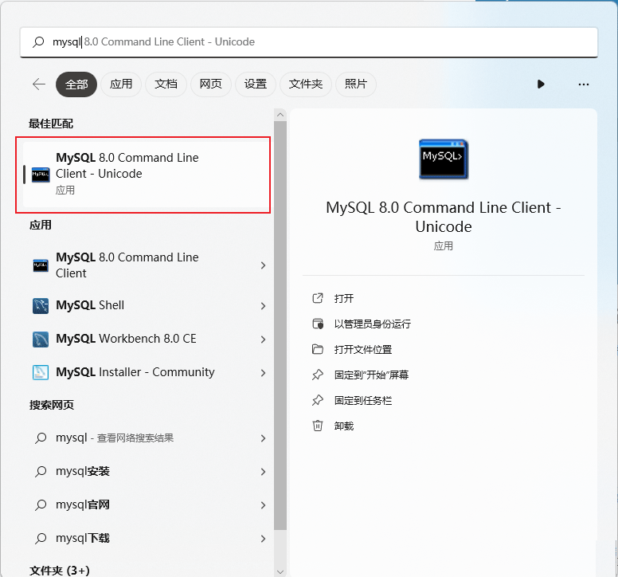Choose 固定到任务栏
Image resolution: width=618 pixels, height=577 pixels.
click(363, 401)
